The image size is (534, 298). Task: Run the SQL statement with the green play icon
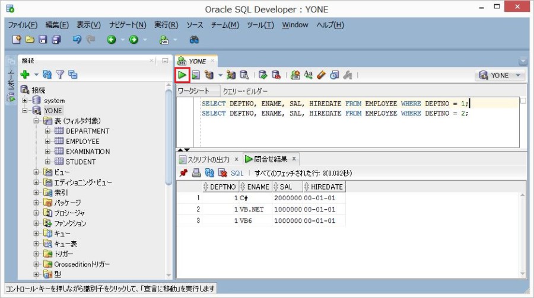click(x=182, y=75)
